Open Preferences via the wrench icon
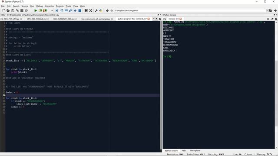Image resolution: width=278 pixels, height=156 pixels. [96, 10]
